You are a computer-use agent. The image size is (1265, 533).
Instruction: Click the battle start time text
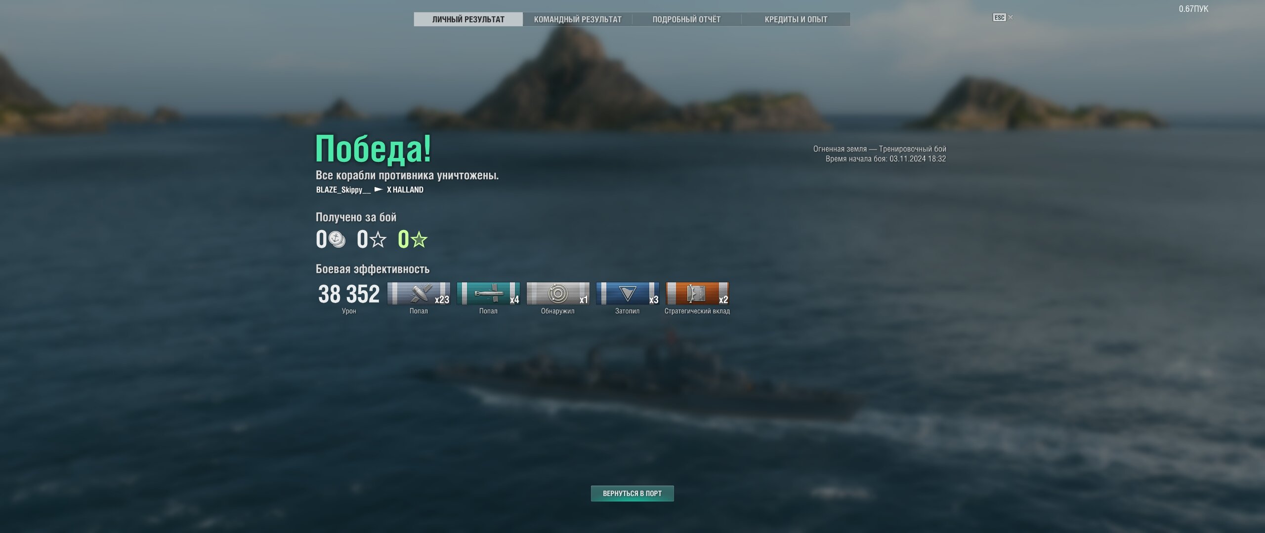(885, 159)
